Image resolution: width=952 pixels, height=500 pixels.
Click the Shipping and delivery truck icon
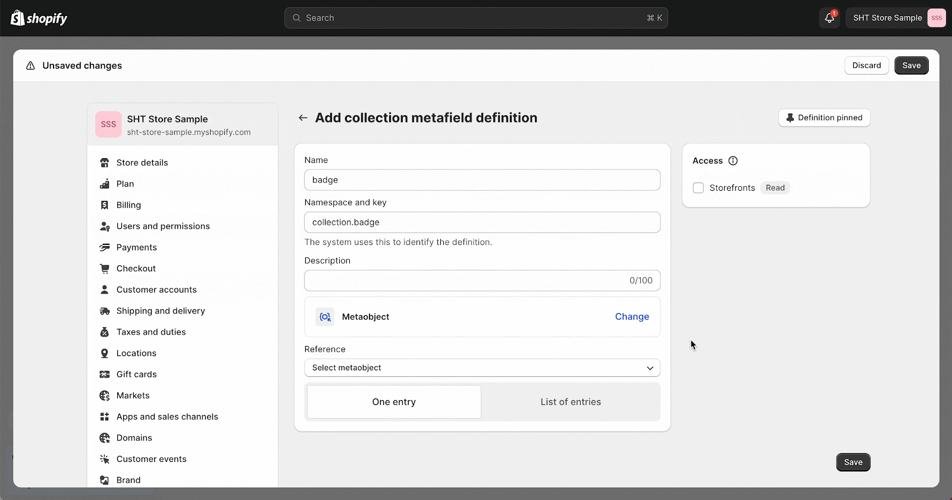point(105,311)
